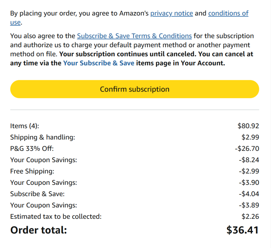Click the -$3.89 coupon savings amount
This screenshot has width=271, height=248.
tap(249, 205)
